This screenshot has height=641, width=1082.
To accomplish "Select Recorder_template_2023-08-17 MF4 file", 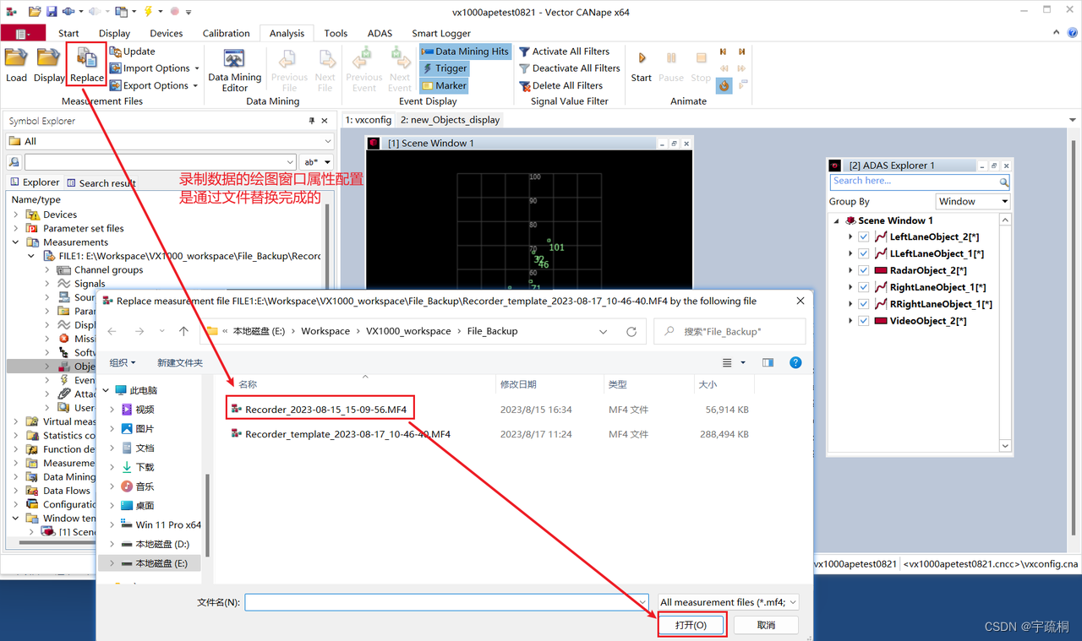I will [347, 434].
